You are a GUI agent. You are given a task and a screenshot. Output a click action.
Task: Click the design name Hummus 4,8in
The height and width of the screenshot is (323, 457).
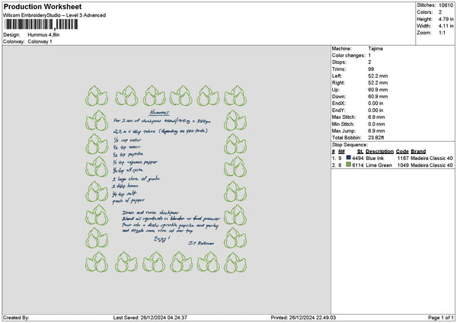pos(43,35)
